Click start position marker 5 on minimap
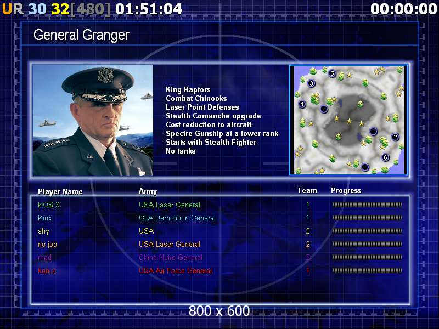Screen dimensions: 439x329 pos(332,73)
